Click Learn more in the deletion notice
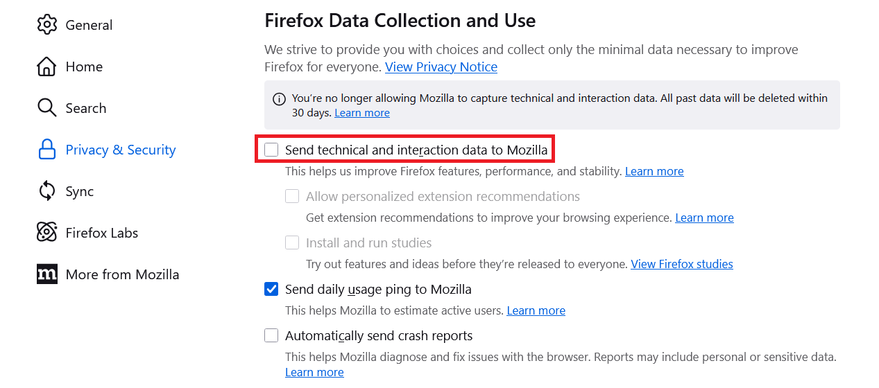The width and height of the screenshot is (879, 388). pos(362,113)
